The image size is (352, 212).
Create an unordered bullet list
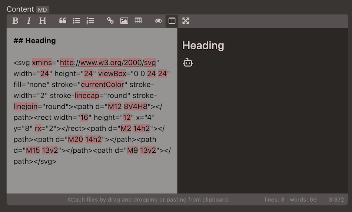tap(77, 21)
